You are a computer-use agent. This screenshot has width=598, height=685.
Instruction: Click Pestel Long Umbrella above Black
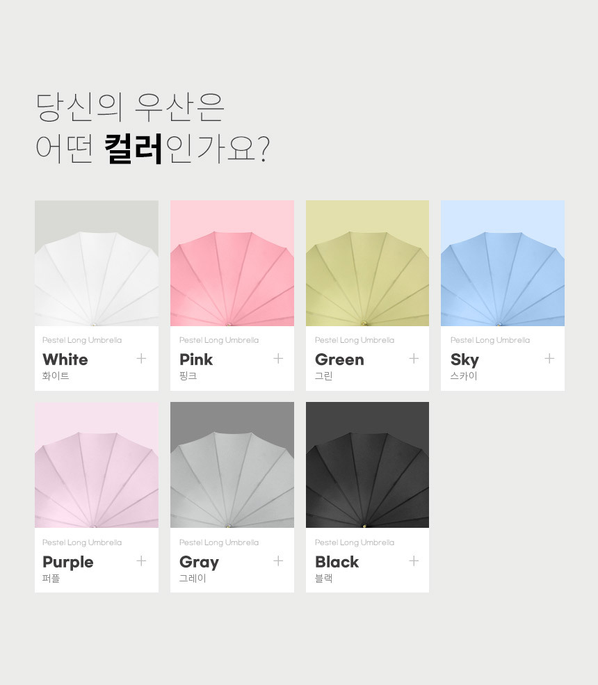pyautogui.click(x=355, y=542)
